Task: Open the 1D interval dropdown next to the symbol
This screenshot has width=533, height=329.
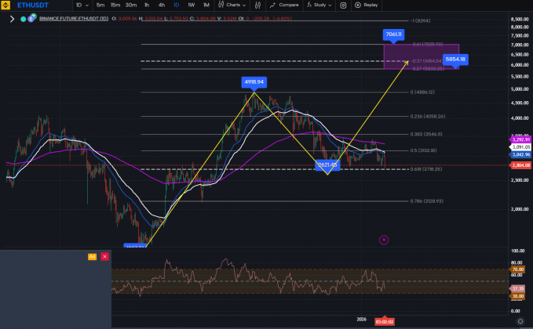Action: coord(79,5)
